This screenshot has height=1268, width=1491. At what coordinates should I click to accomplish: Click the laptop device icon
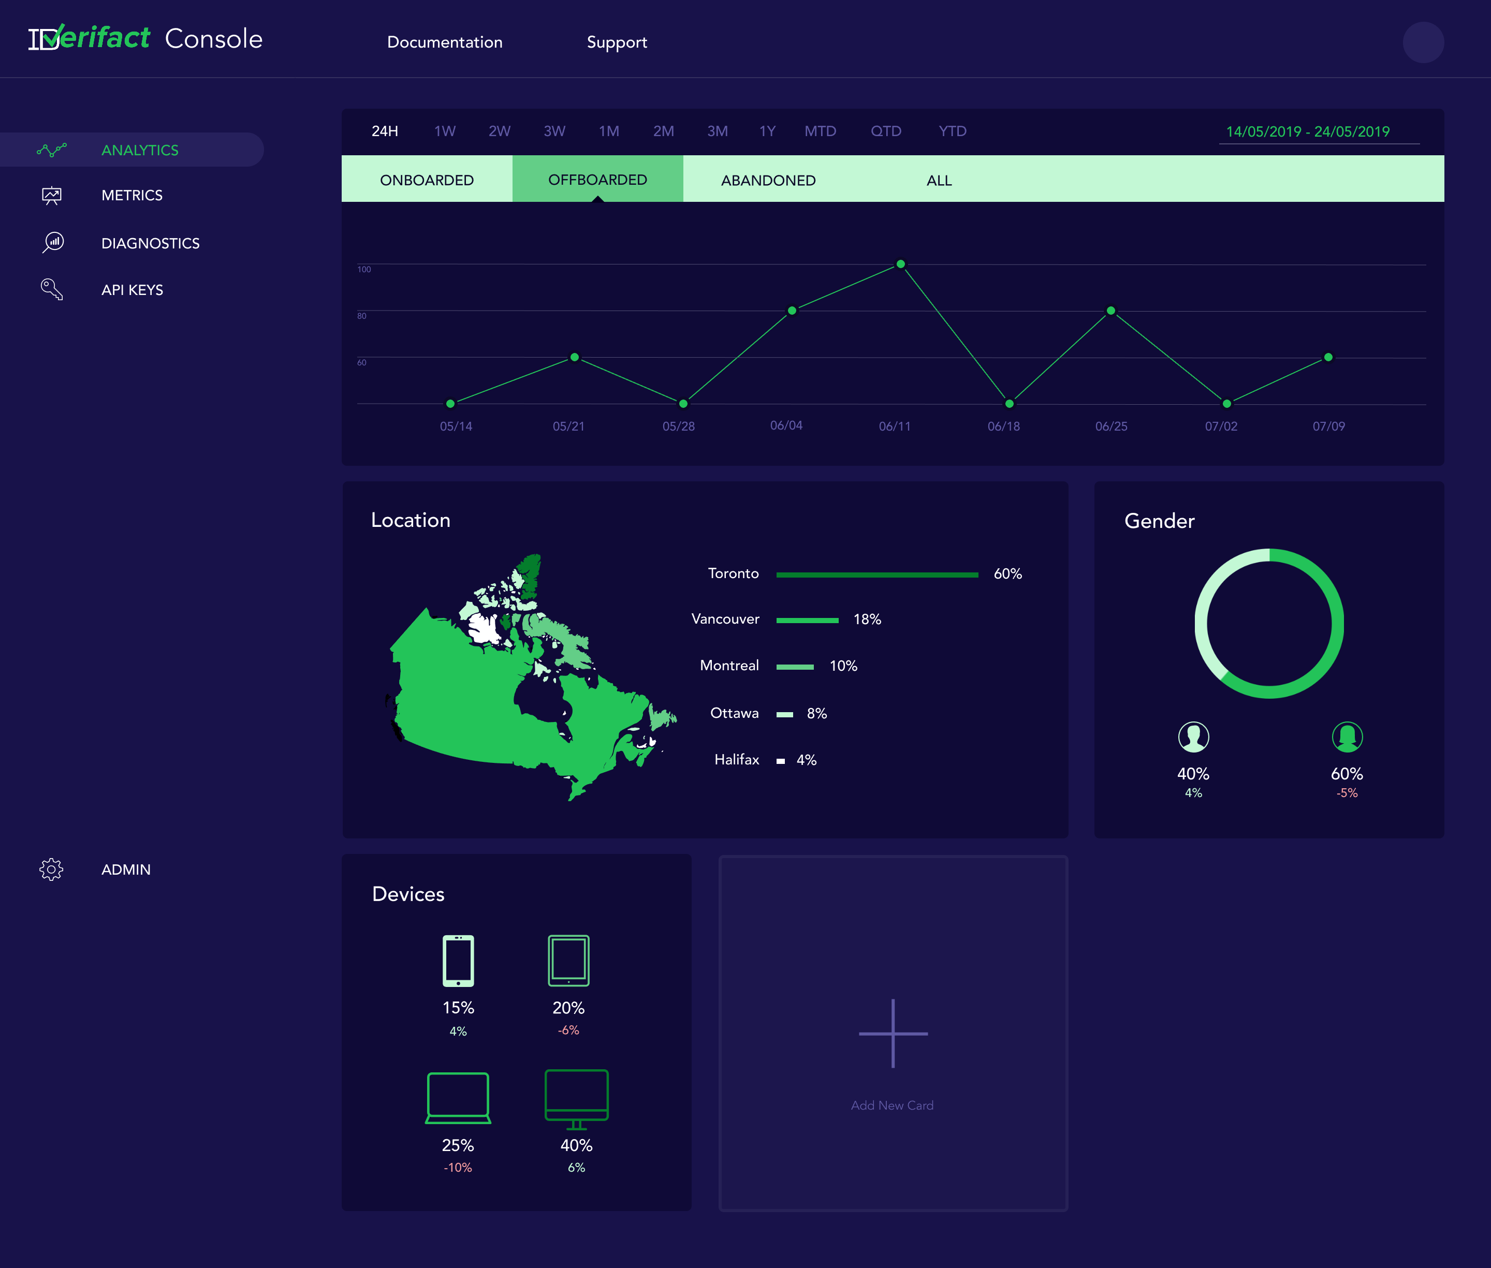point(458,1098)
